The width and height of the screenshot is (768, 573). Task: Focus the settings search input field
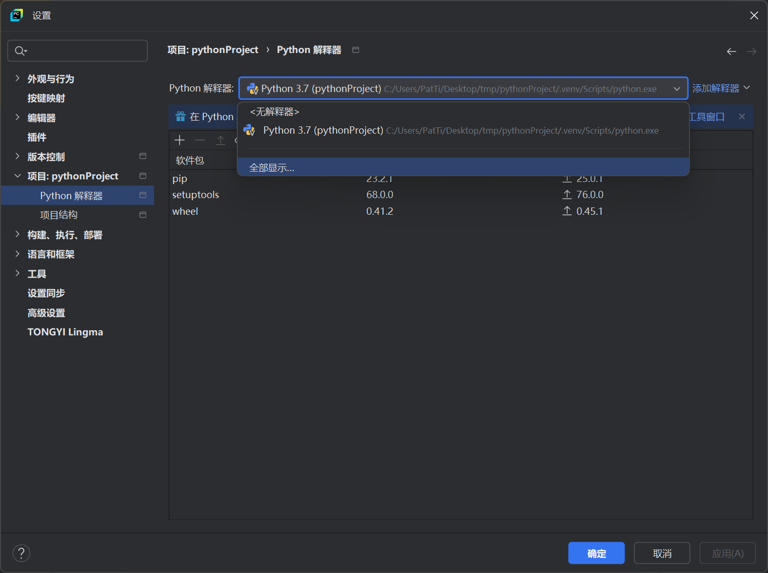pyautogui.click(x=78, y=50)
